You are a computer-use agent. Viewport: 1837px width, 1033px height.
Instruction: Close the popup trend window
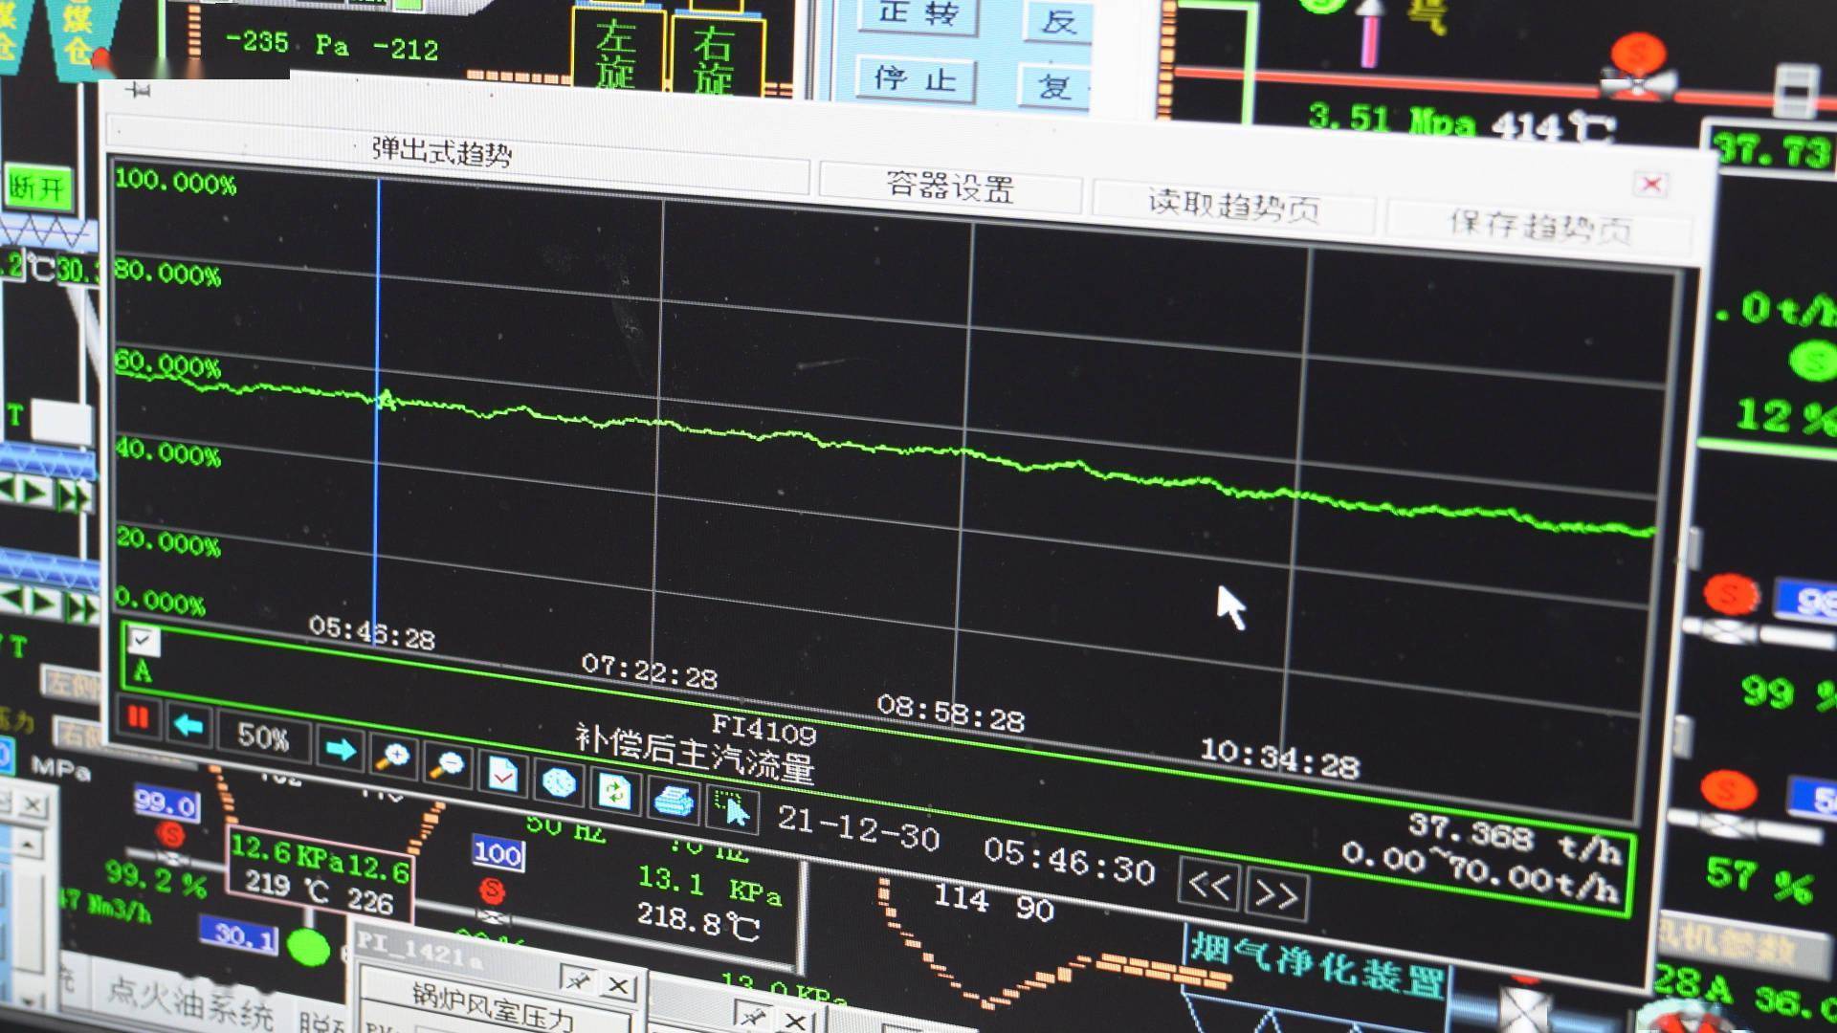click(x=1651, y=184)
